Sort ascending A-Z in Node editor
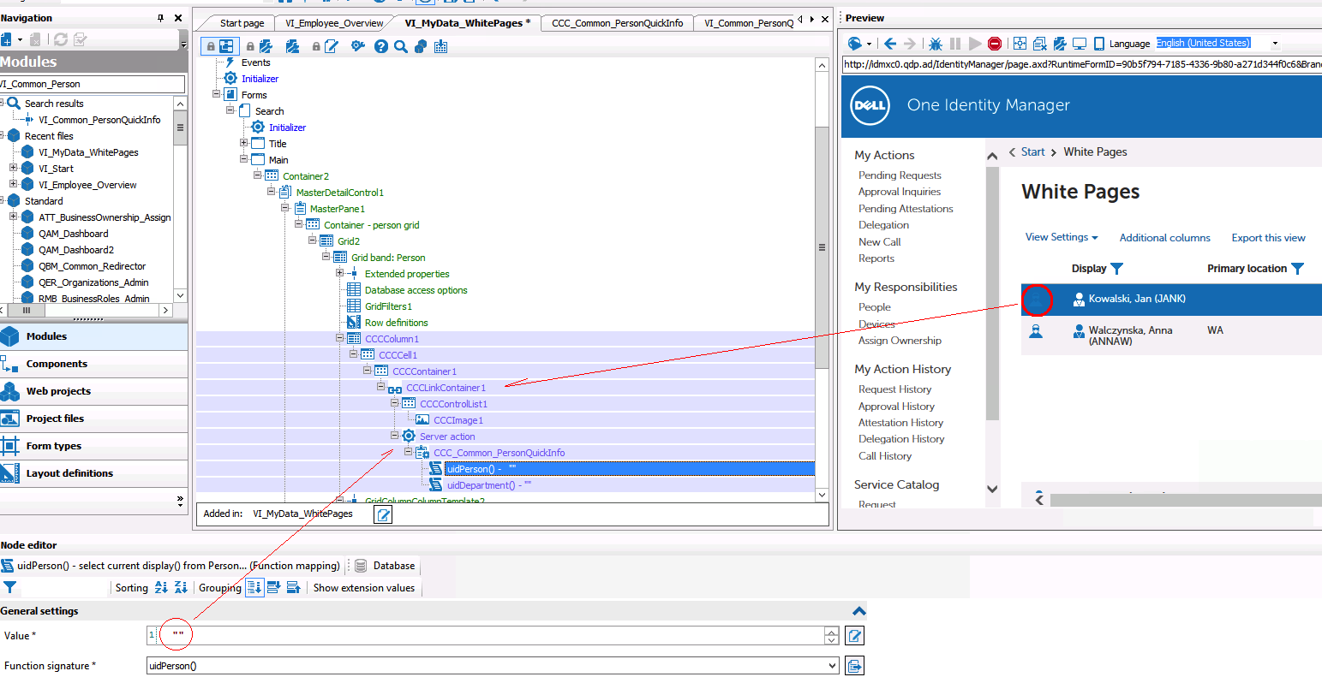This screenshot has height=677, width=1322. [x=162, y=588]
